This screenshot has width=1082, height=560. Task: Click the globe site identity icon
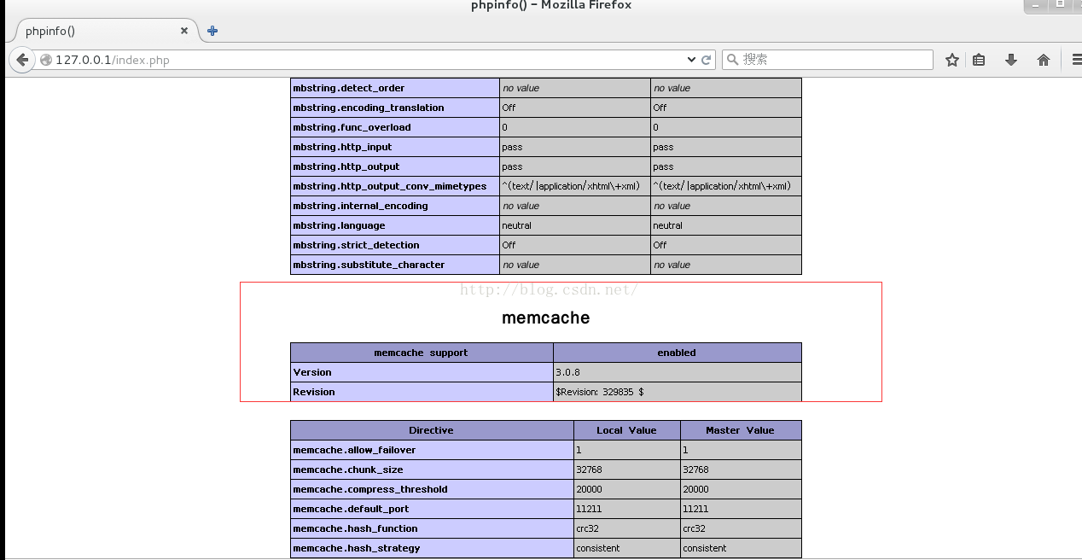[46, 60]
